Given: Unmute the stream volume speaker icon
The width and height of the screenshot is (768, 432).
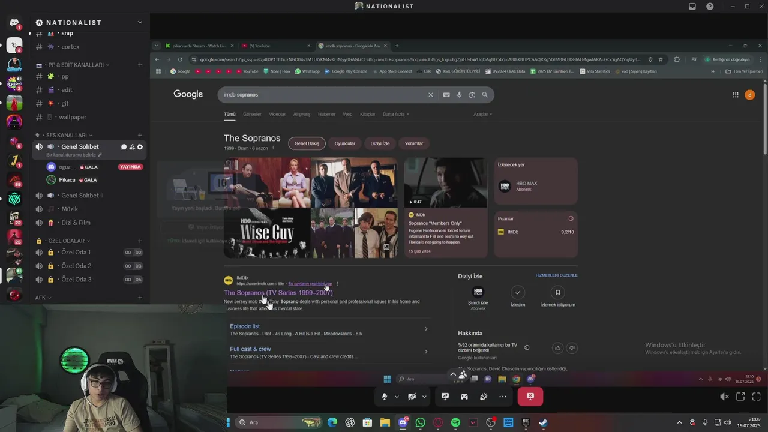Looking at the screenshot, I should 724,397.
